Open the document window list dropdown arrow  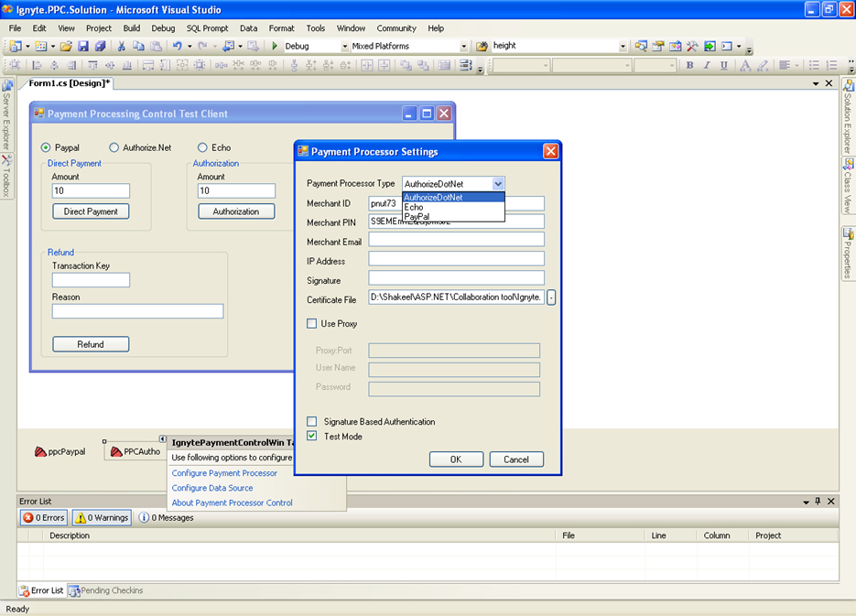point(816,83)
